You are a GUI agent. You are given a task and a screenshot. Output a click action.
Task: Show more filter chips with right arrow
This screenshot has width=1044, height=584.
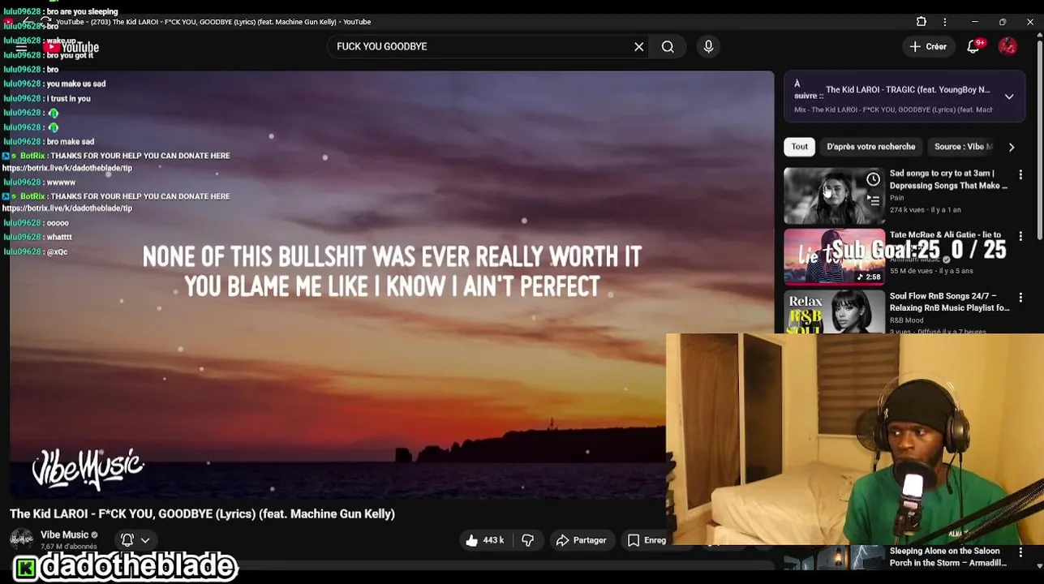click(1012, 147)
